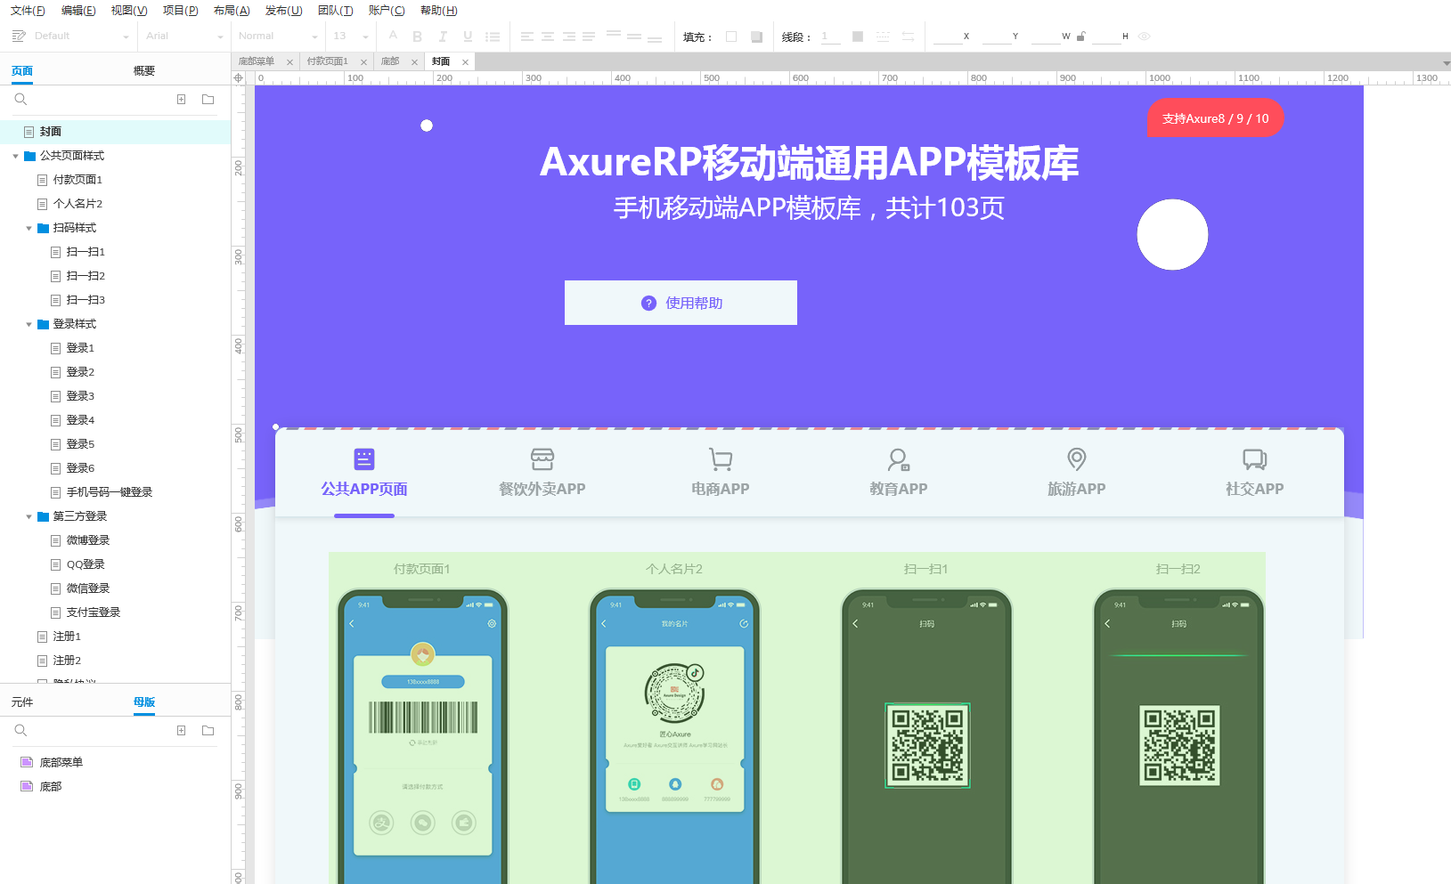Screen dimensions: 1451x884
Task: Click the 使用帮助 button
Action: pos(681,303)
